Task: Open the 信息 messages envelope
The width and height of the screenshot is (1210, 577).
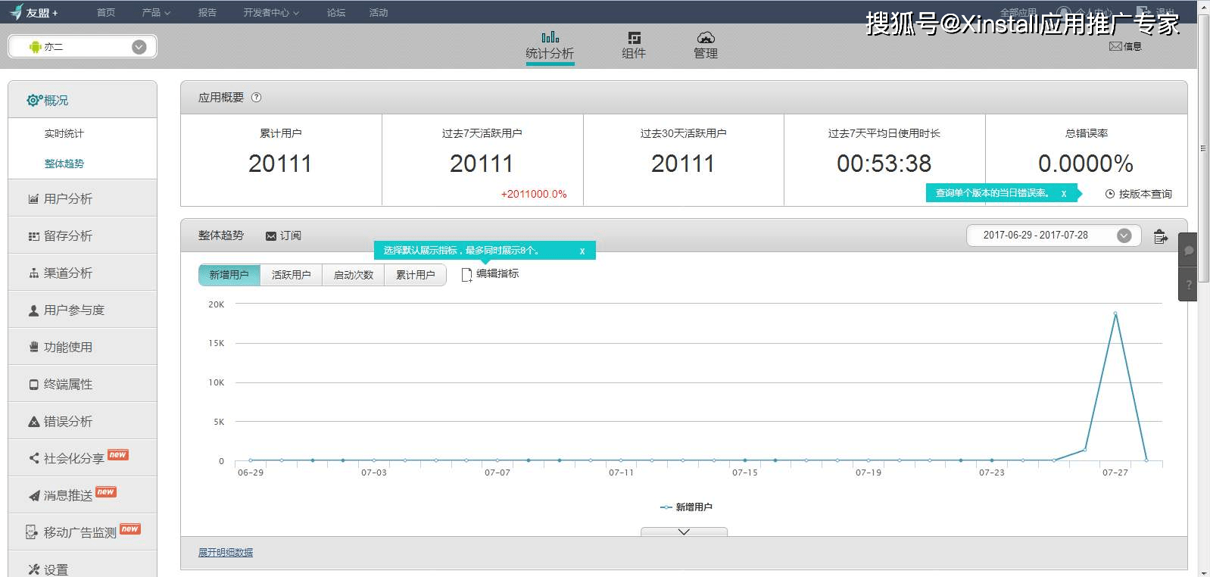Action: pyautogui.click(x=1125, y=46)
